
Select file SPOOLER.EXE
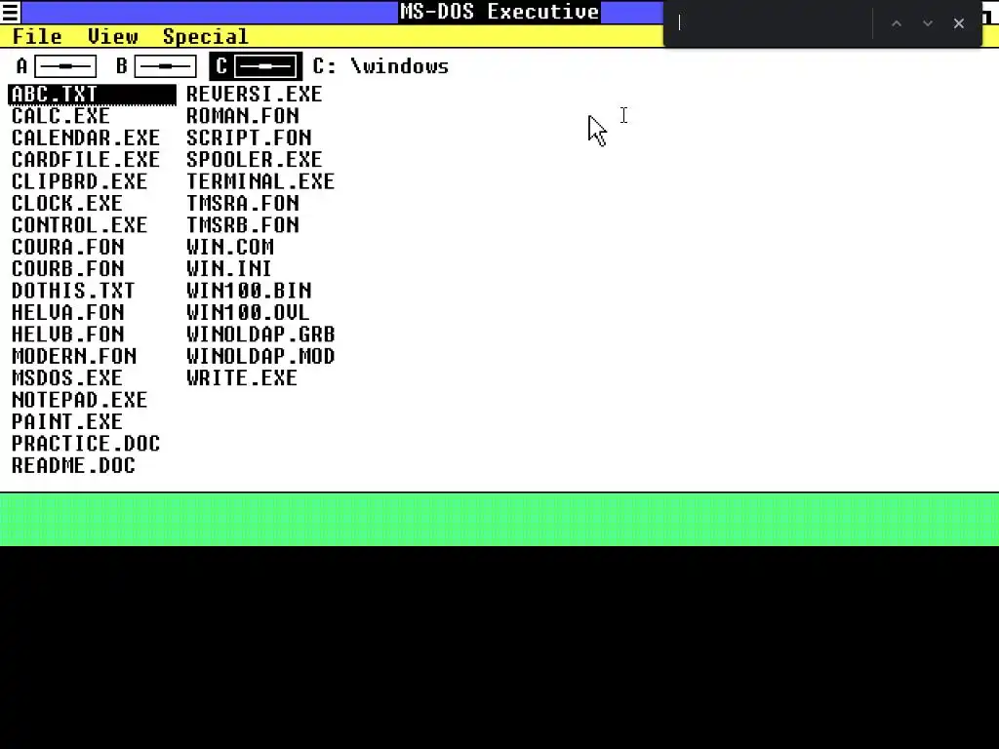(255, 159)
